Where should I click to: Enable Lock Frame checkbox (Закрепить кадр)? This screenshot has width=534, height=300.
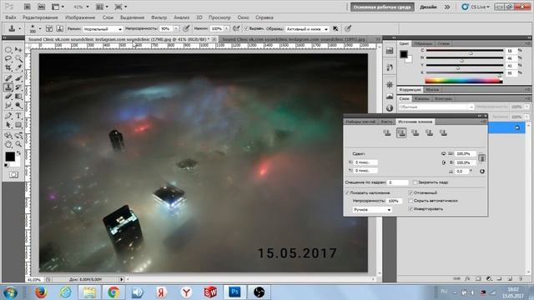pos(415,182)
